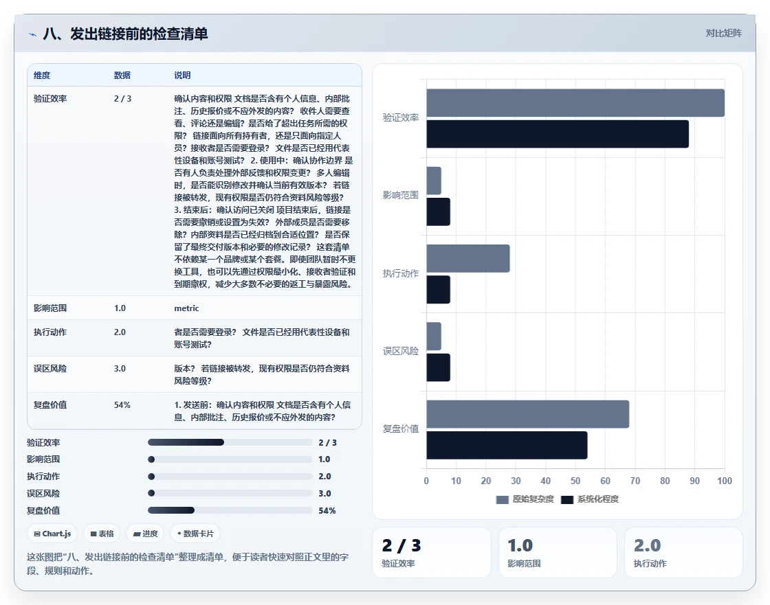Click the 执行动作 原始复杂度 gray bar

468,259
